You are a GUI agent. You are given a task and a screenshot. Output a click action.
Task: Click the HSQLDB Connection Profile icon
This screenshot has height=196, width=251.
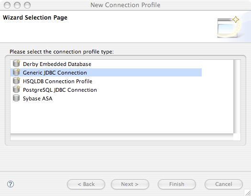16,81
